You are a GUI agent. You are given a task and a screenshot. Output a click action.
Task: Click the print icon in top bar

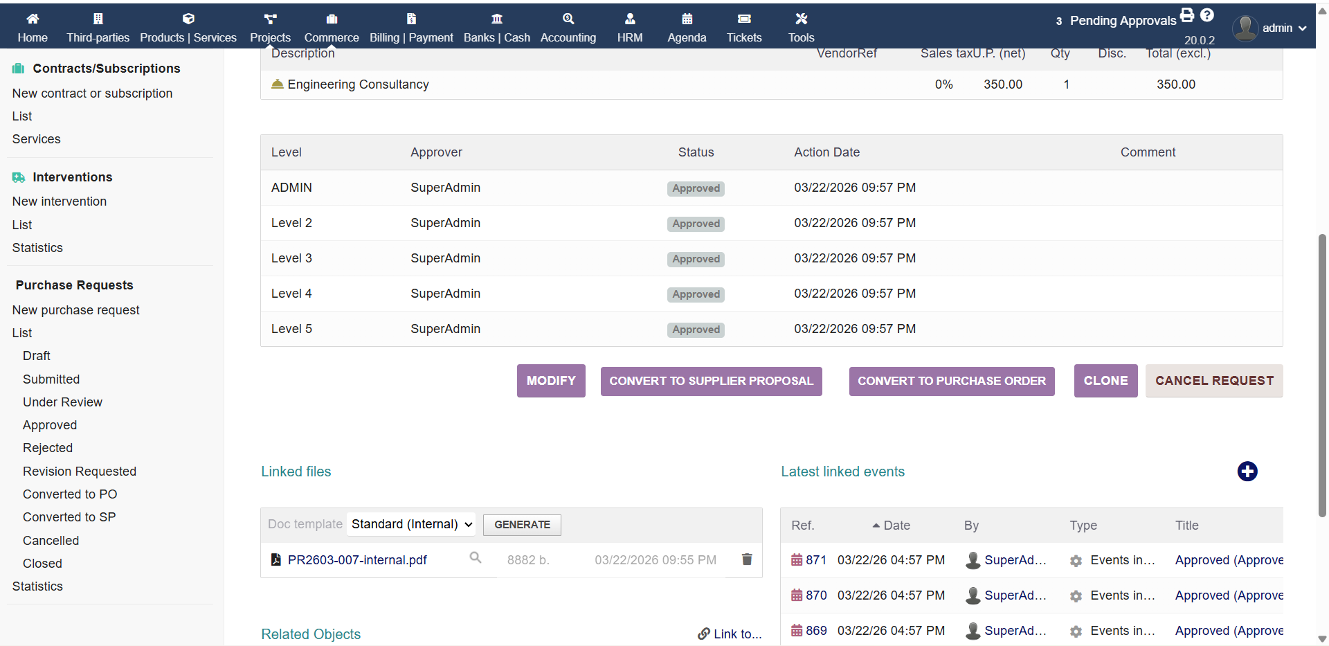[1187, 15]
